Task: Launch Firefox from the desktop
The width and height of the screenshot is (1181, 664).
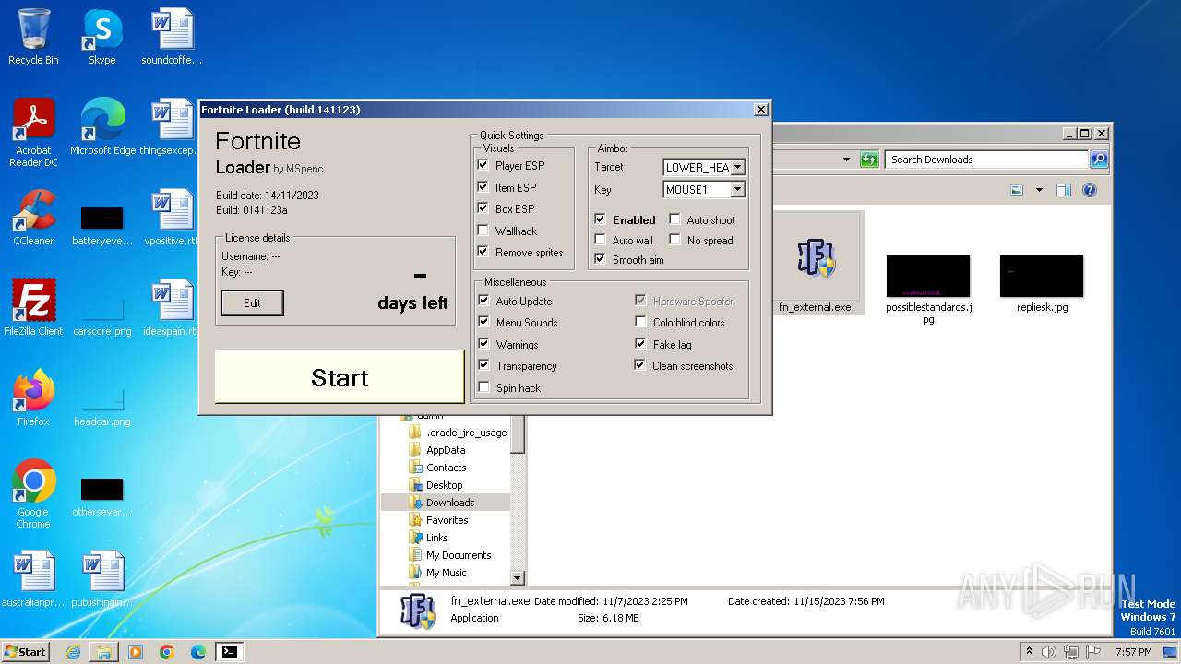Action: [33, 398]
